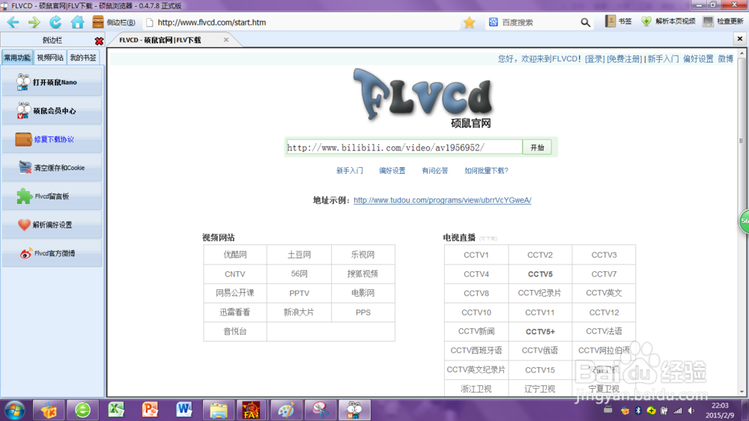749x421 pixels.
Task: Open the 书签 bookmarks menu
Action: 619,22
